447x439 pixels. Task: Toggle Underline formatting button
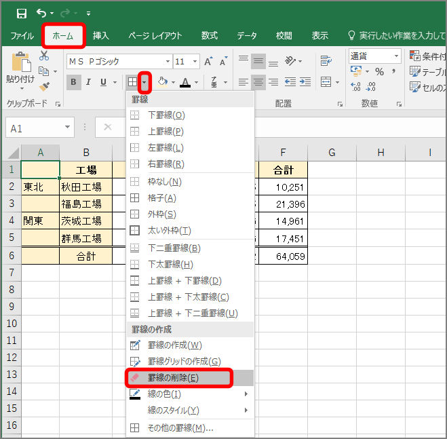103,82
